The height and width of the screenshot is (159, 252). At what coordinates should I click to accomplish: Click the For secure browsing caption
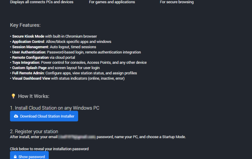177,2
